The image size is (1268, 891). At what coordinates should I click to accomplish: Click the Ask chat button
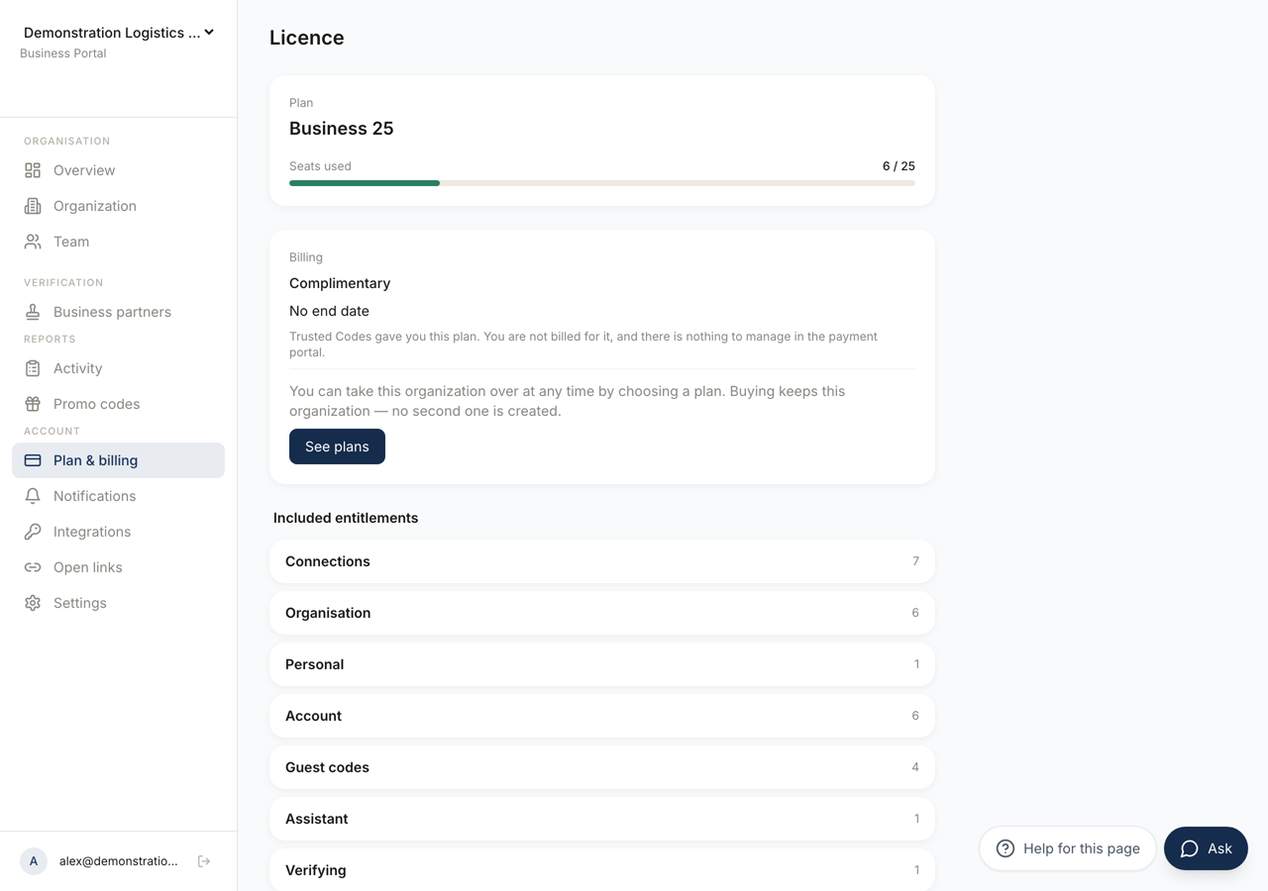tap(1206, 848)
